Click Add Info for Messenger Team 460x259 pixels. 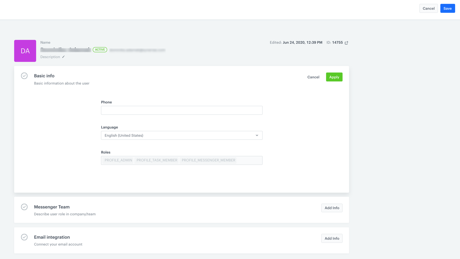coord(332,208)
